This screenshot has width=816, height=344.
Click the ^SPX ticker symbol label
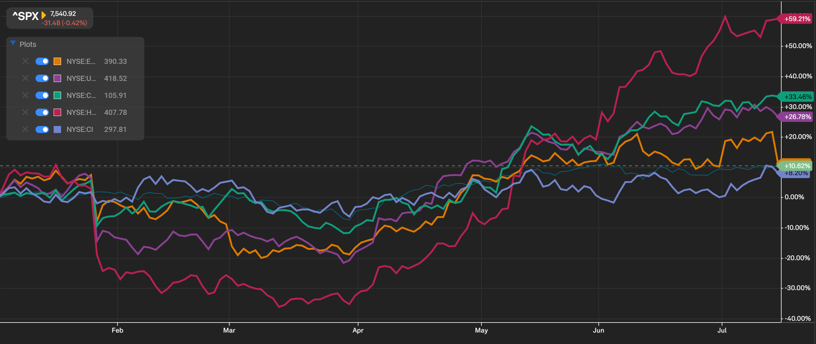pyautogui.click(x=26, y=16)
